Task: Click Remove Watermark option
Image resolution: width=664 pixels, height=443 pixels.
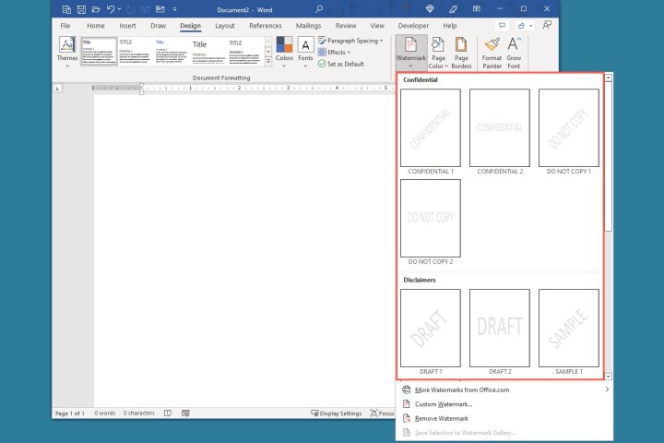Action: (444, 418)
